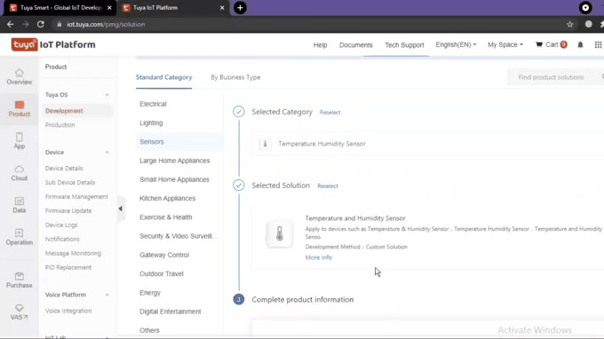Collapse the Device menu group
The width and height of the screenshot is (604, 339).
click(107, 153)
